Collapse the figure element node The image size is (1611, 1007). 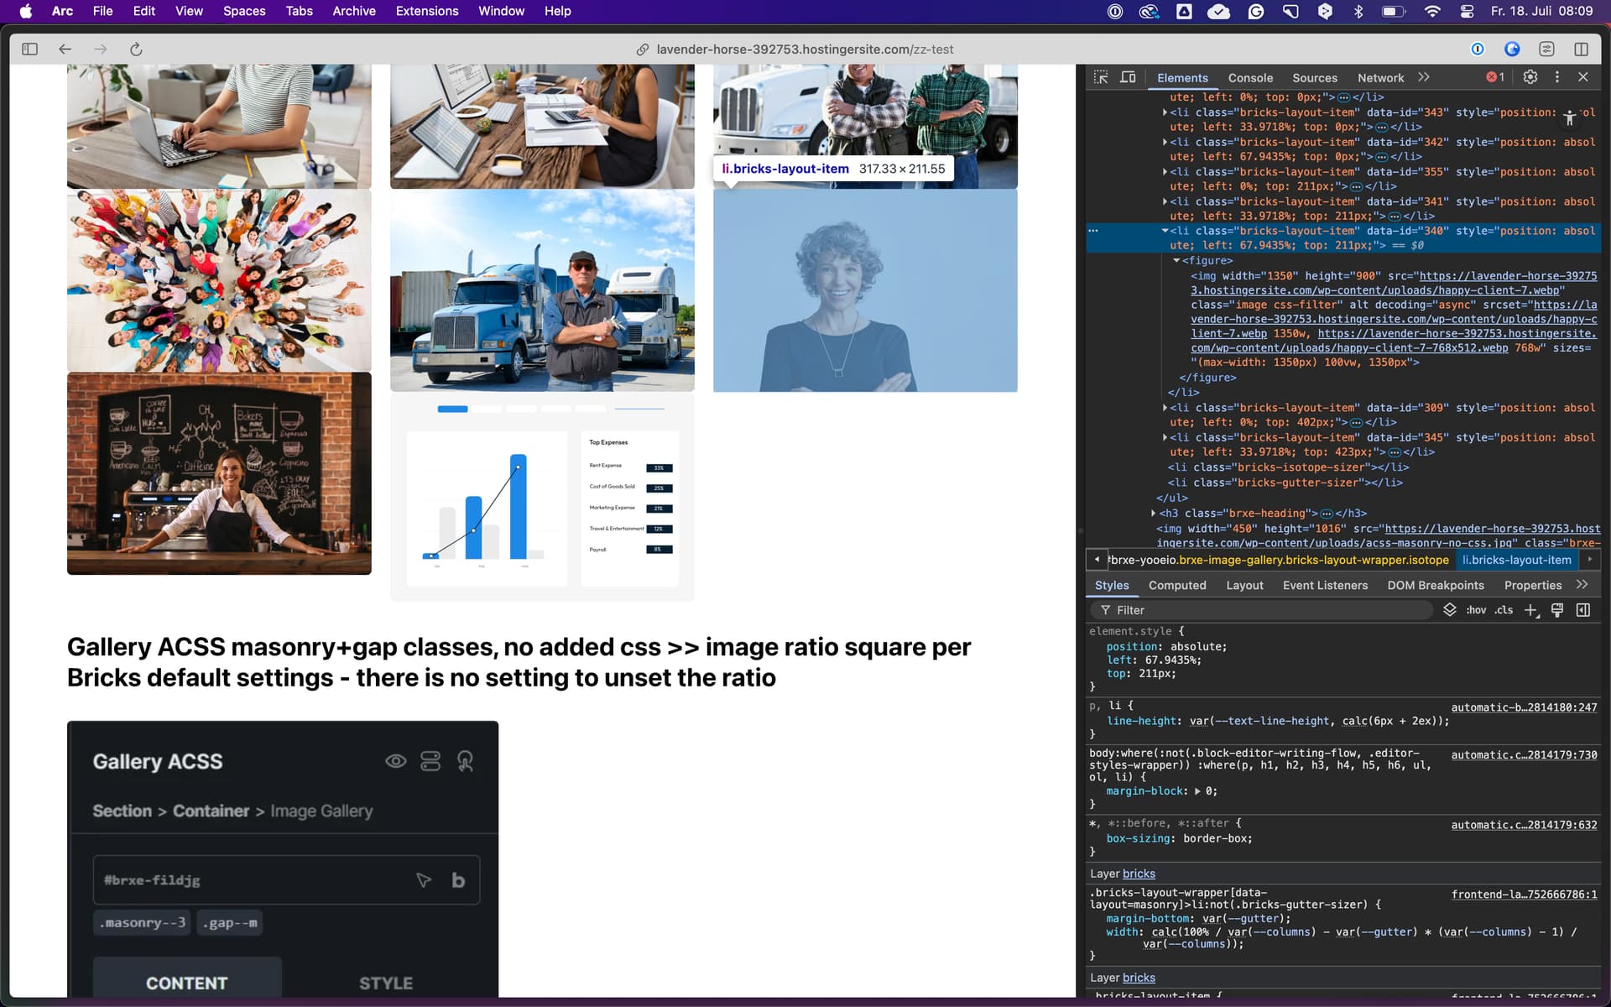(1176, 261)
